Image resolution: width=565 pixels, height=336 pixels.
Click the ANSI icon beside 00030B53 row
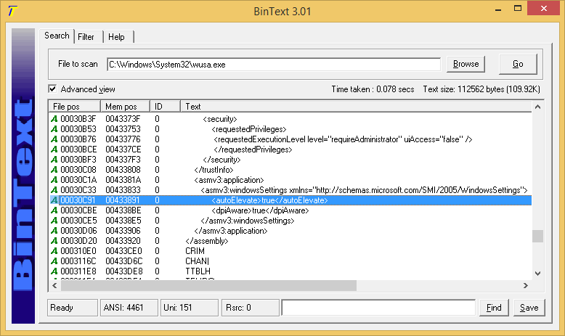coord(54,129)
